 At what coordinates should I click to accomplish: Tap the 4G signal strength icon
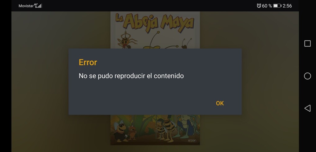coord(38,6)
